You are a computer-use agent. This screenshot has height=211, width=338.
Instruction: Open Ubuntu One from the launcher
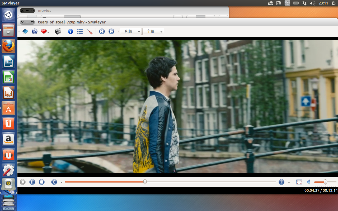[x=8, y=123]
